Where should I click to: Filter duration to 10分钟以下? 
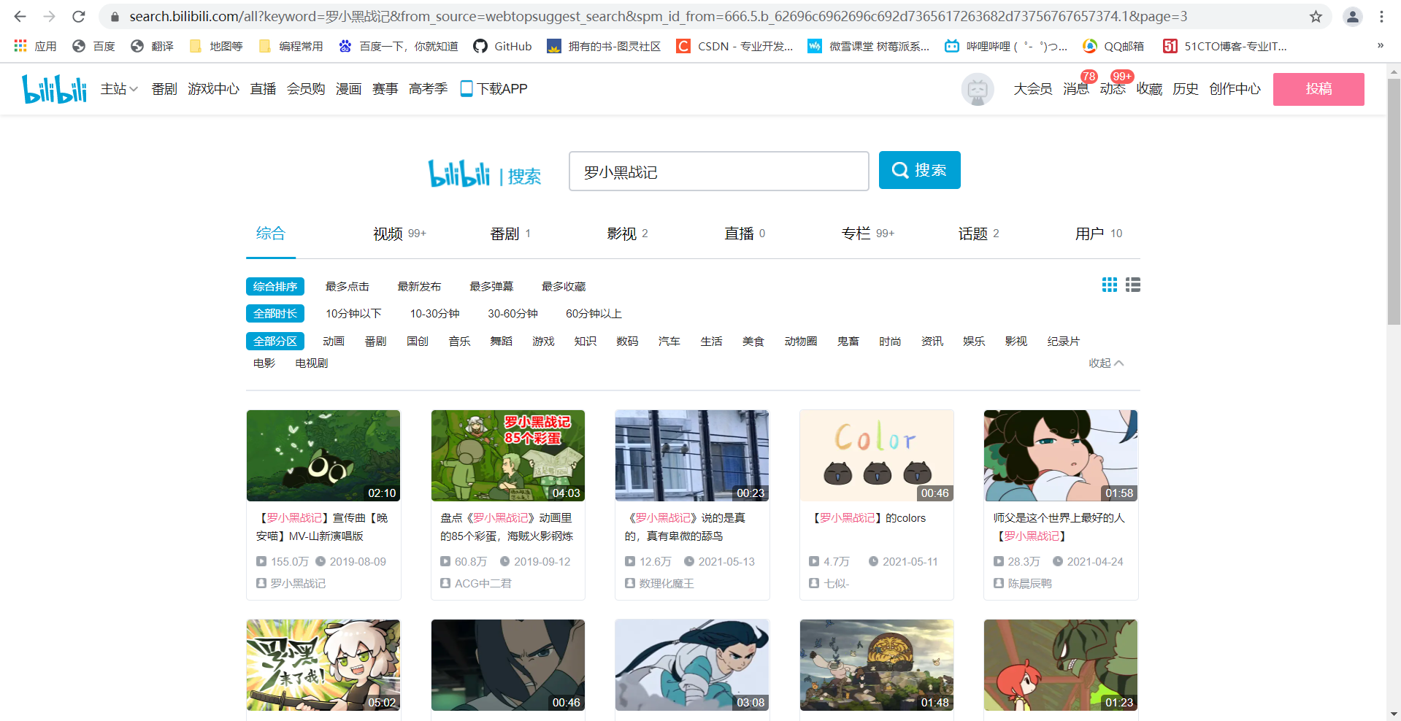[x=353, y=314]
